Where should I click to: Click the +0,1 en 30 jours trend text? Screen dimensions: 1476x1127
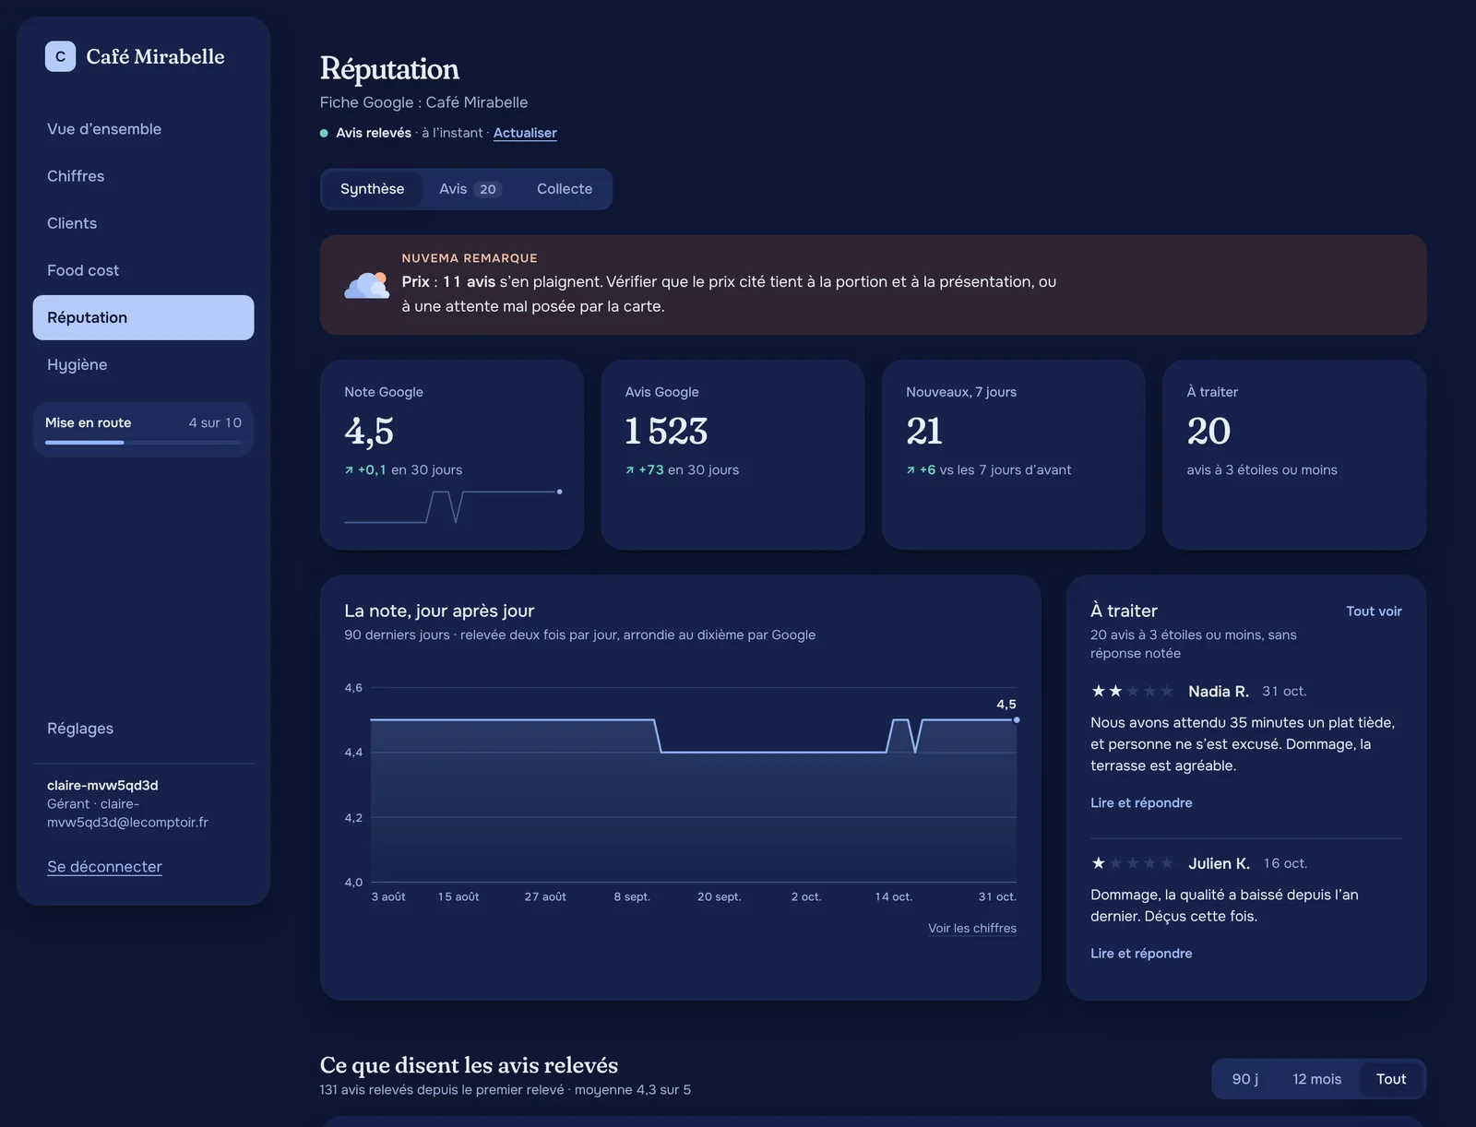[x=403, y=470]
